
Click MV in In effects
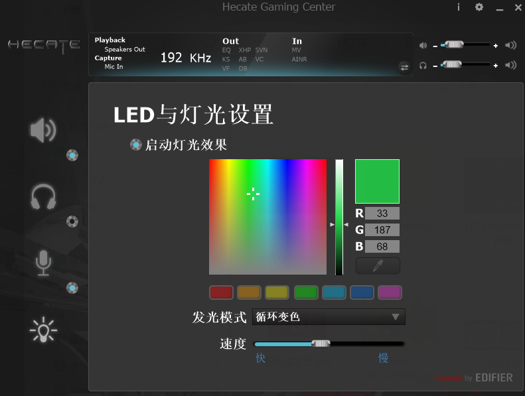click(296, 50)
